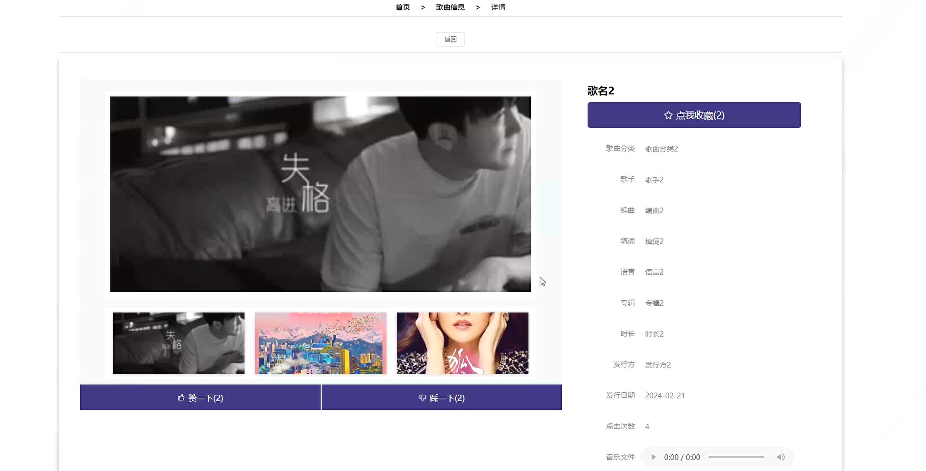The width and height of the screenshot is (926, 471).
Task: Click 详情 breadcrumb item
Action: click(498, 7)
